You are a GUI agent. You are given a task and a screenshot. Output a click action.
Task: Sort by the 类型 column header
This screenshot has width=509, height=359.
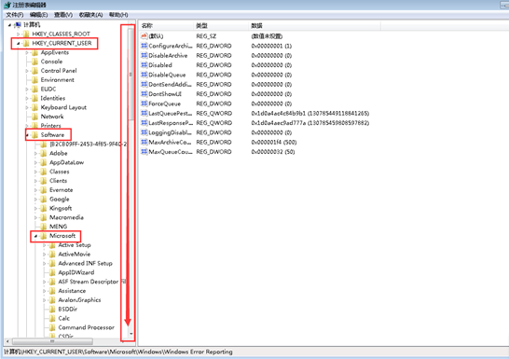point(221,26)
